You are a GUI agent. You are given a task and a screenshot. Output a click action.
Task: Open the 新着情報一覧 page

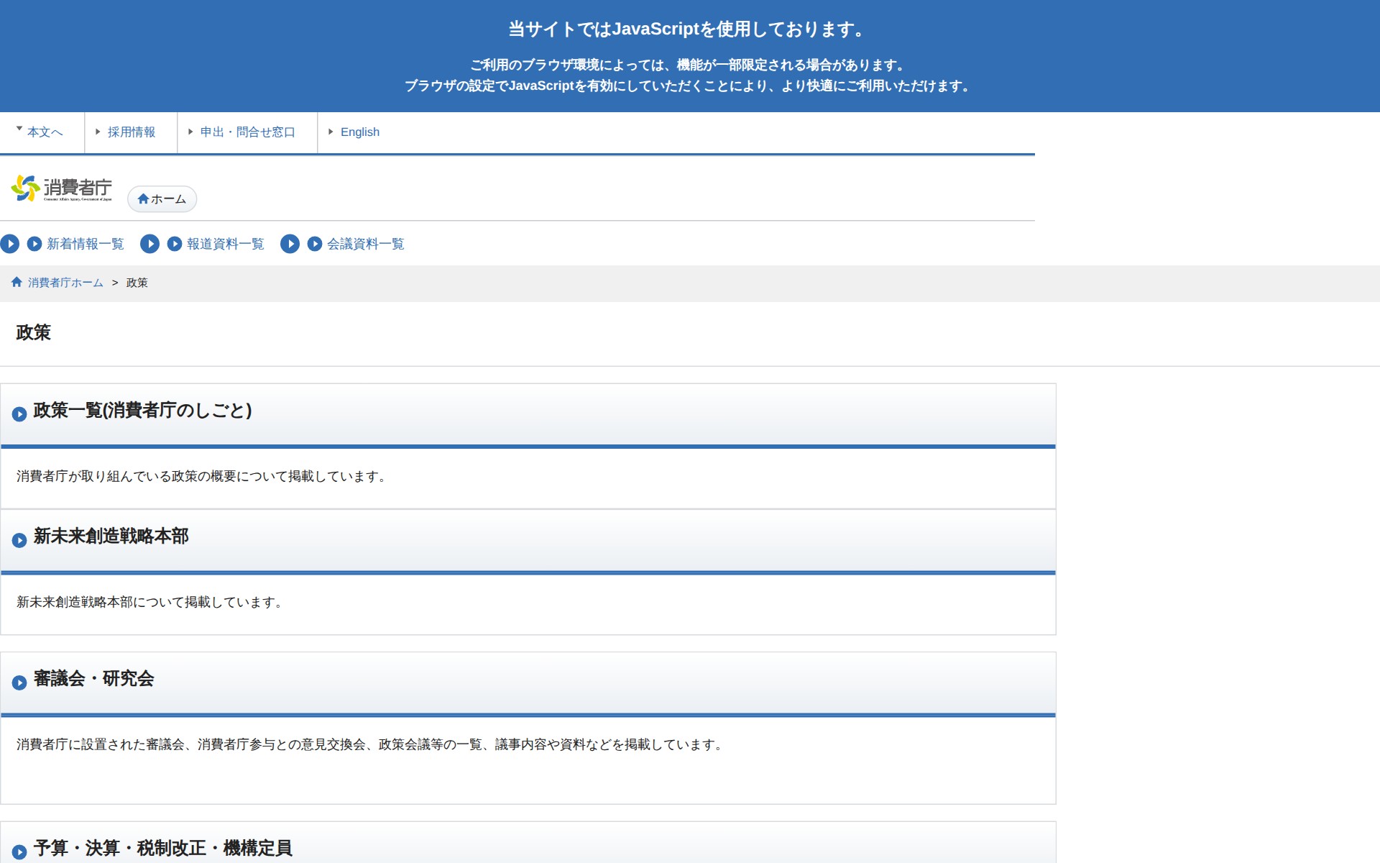pyautogui.click(x=84, y=245)
